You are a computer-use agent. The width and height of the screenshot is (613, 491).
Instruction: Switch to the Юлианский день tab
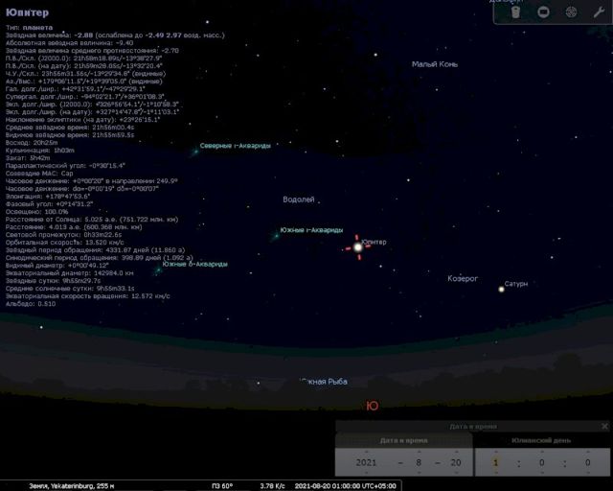pos(541,440)
